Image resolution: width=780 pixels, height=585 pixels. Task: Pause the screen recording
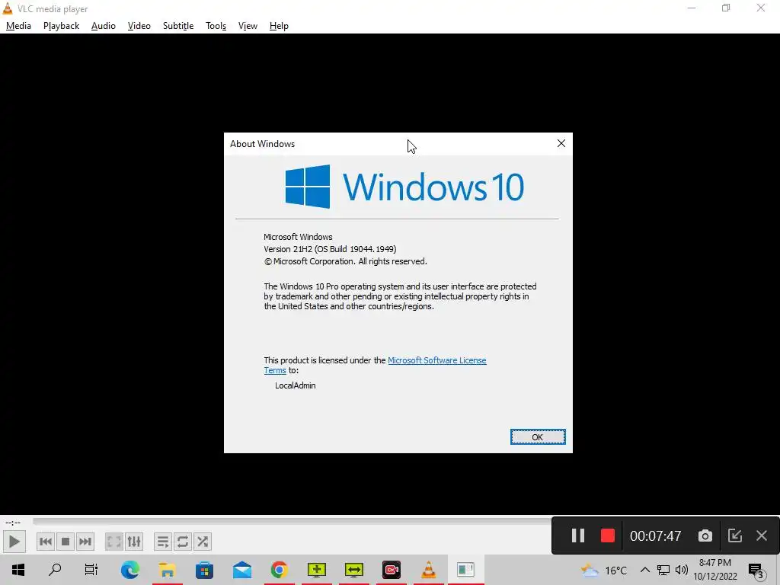click(577, 535)
